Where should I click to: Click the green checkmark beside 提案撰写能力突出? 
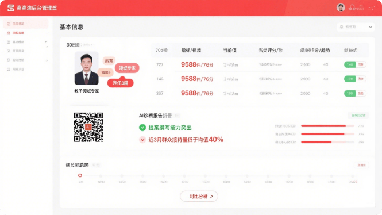[142, 128]
